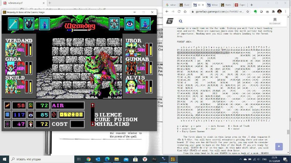Set spell power level on yellow dice bar

click(71, 115)
